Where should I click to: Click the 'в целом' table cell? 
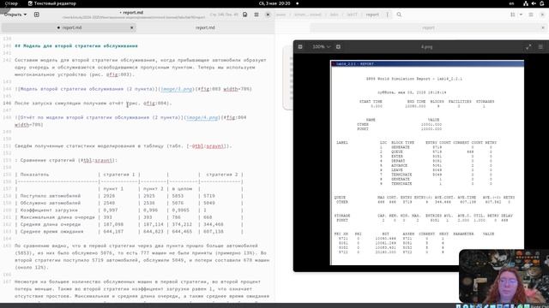pos(182,189)
